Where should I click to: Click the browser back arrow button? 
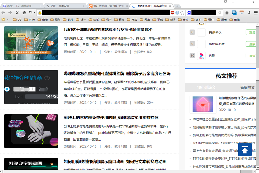[4, 13]
